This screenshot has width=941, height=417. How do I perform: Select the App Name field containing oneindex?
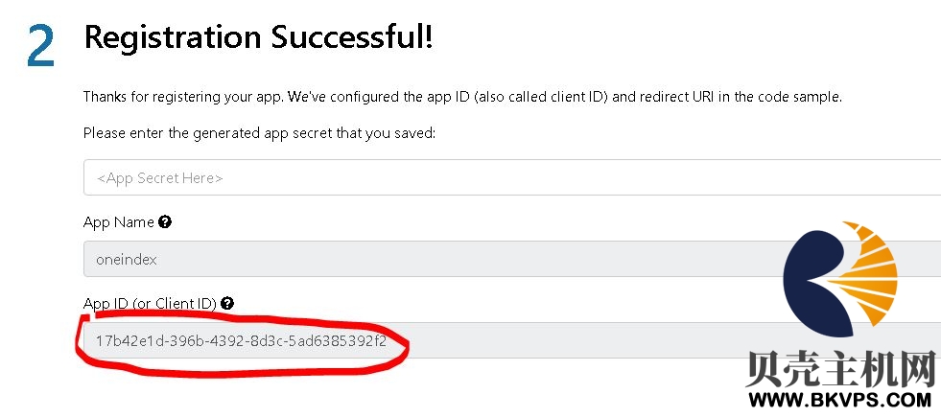coord(512,259)
